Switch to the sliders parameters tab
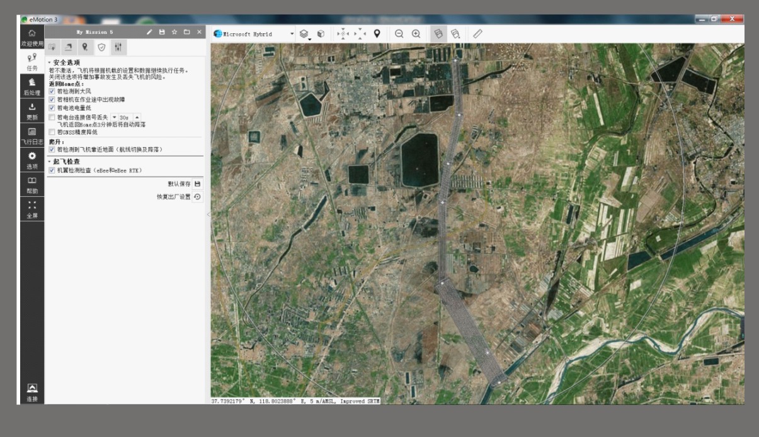This screenshot has height=437, width=759. pos(118,47)
